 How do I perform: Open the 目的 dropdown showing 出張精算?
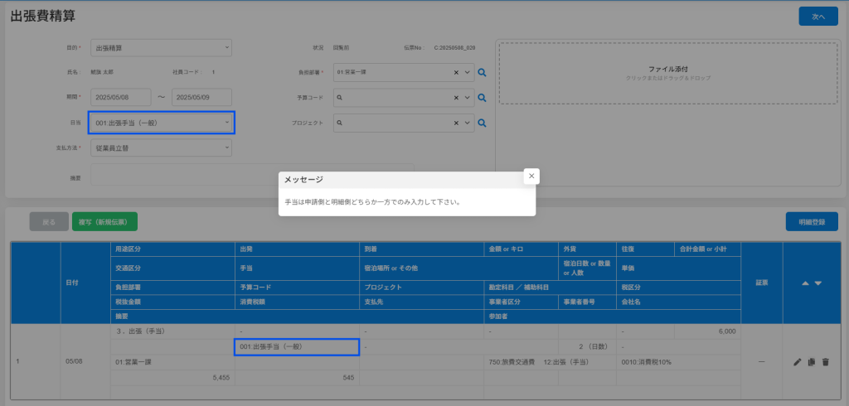tap(160, 48)
